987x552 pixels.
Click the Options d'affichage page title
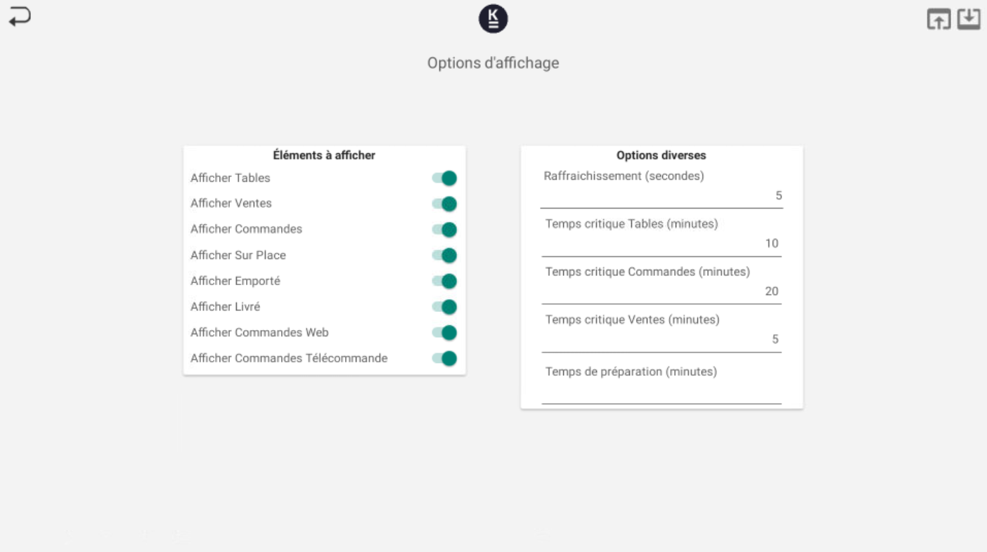coord(493,63)
